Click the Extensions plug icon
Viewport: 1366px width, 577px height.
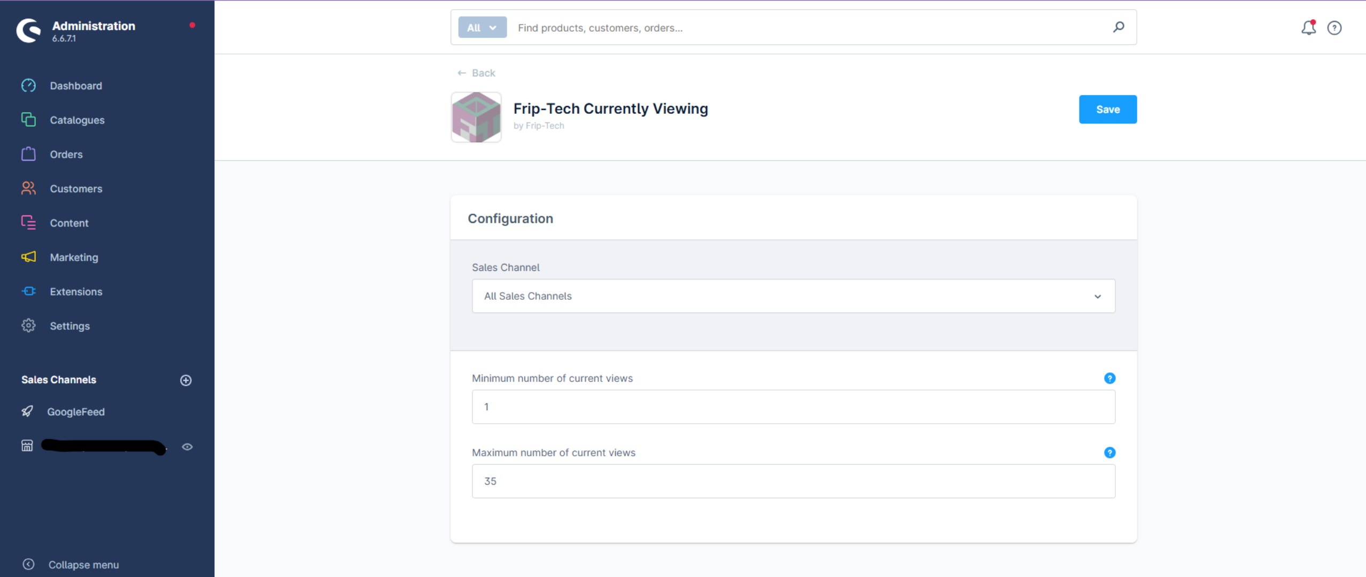point(28,291)
